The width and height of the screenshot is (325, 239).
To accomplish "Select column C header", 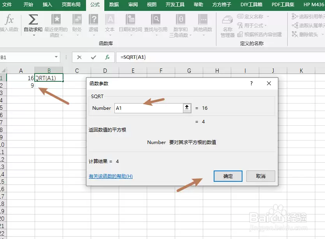I will (x=77, y=71).
